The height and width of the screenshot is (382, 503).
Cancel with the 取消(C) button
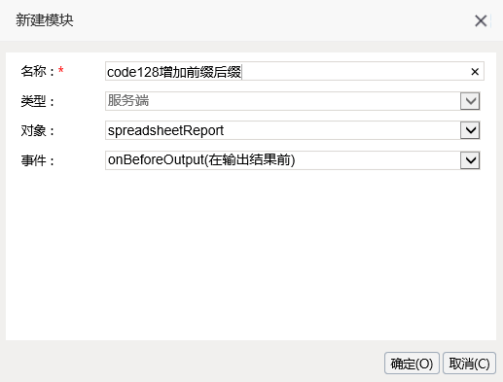469,364
